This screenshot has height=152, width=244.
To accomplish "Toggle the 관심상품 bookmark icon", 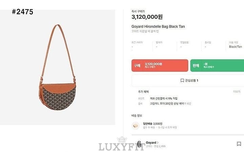I will tap(182, 80).
